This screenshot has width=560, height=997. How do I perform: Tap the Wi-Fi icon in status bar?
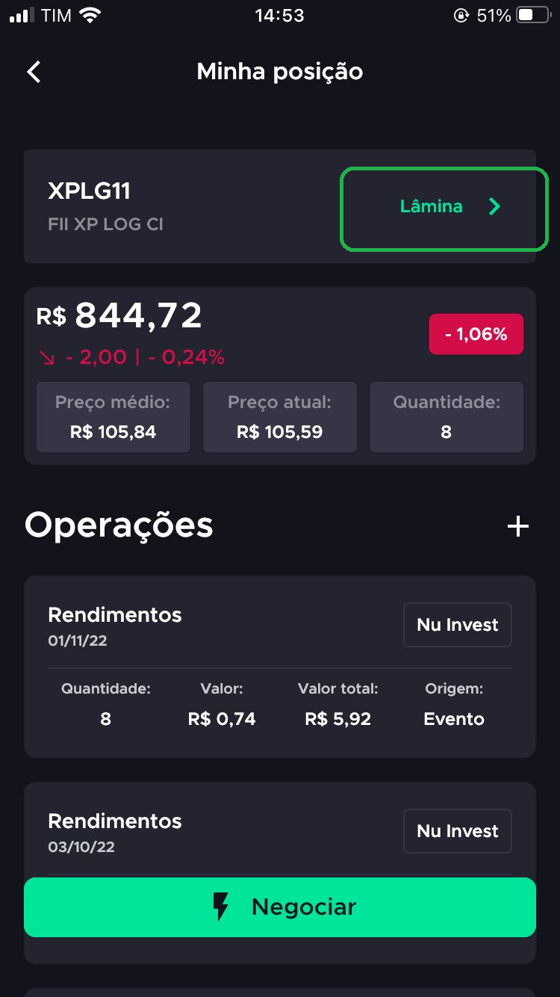pos(90,15)
